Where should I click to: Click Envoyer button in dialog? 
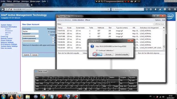point(108,54)
